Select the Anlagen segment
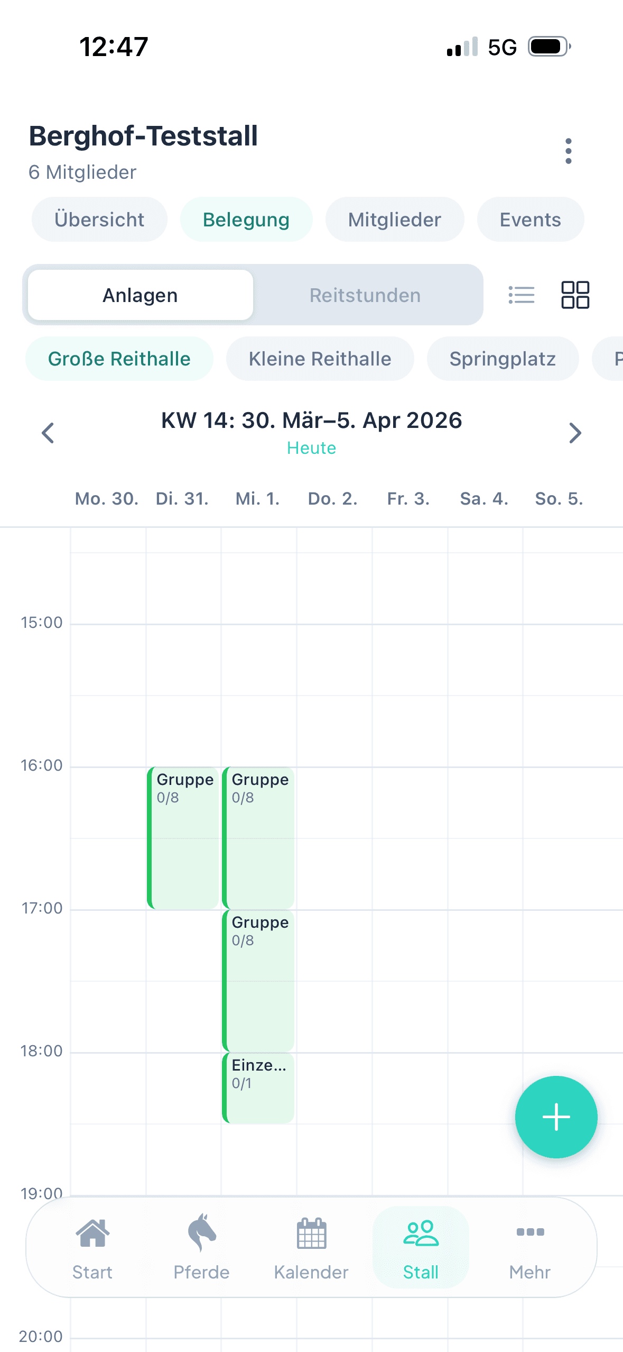Image resolution: width=623 pixels, height=1352 pixels. 140,295
